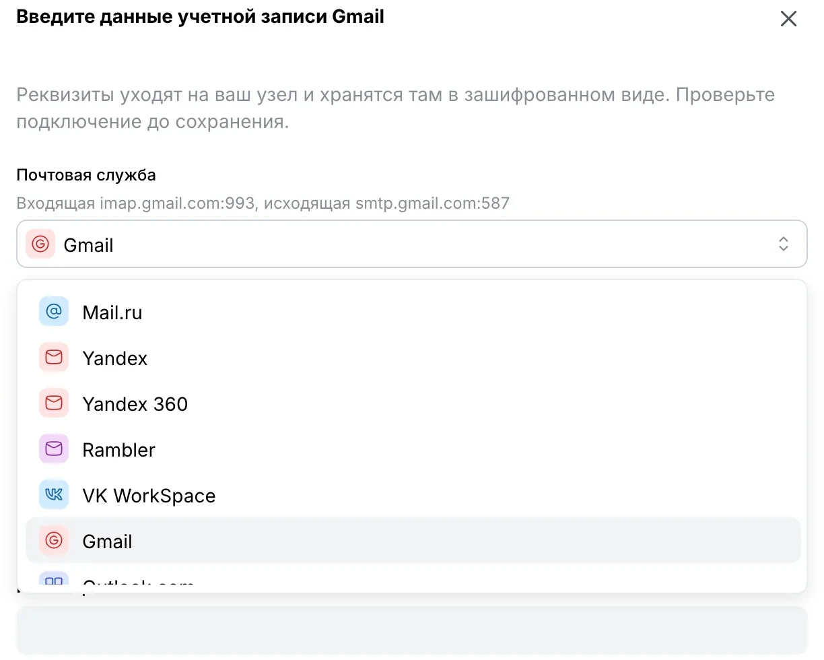Close the Gmail account details dialog
Image resolution: width=824 pixels, height=660 pixels.
pyautogui.click(x=788, y=19)
